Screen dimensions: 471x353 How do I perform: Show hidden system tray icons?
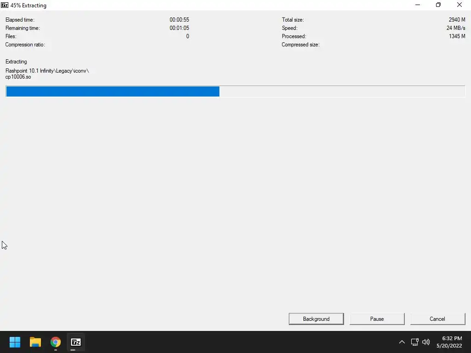click(x=402, y=342)
